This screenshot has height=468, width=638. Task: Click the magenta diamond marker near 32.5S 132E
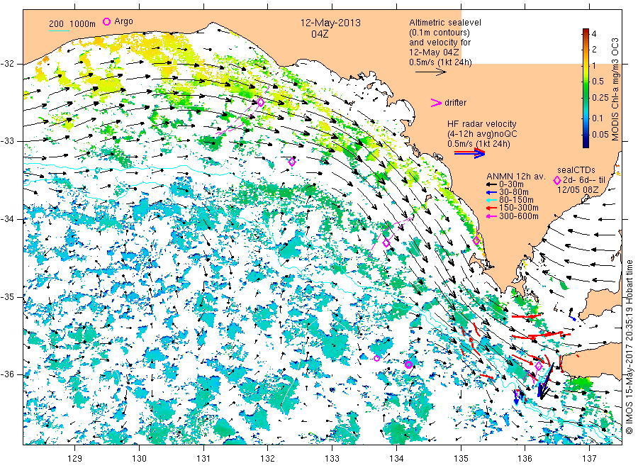(260, 103)
